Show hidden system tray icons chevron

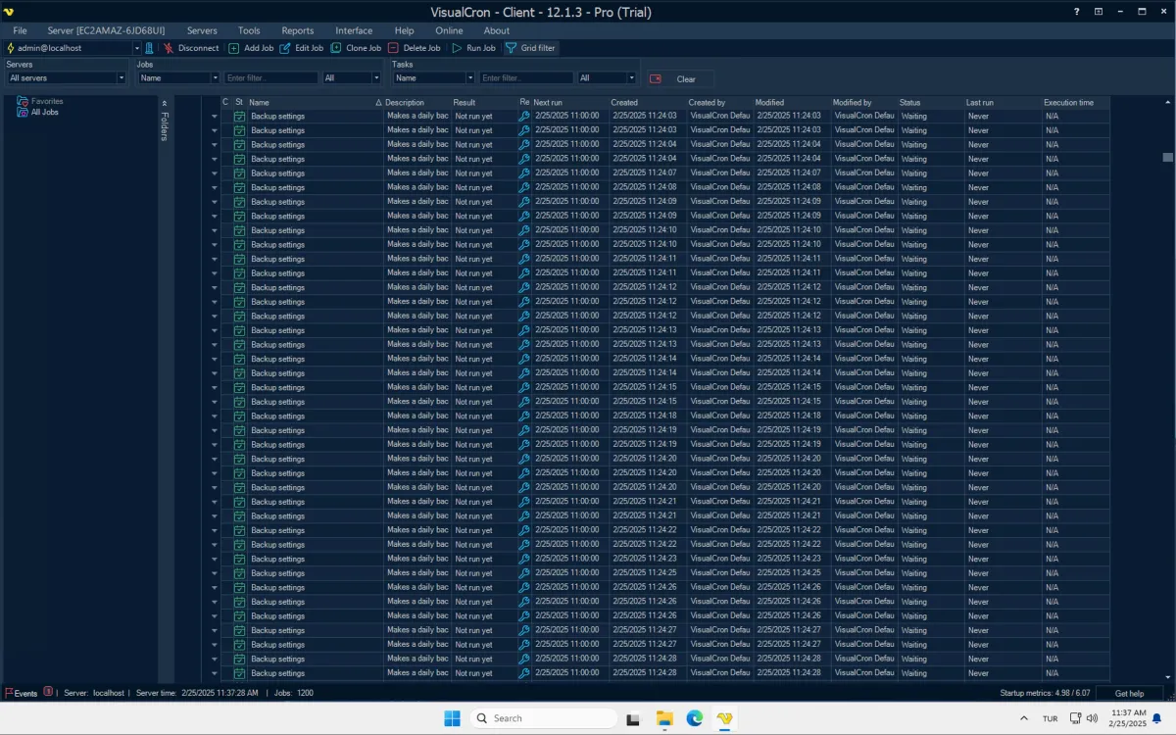tap(1023, 718)
